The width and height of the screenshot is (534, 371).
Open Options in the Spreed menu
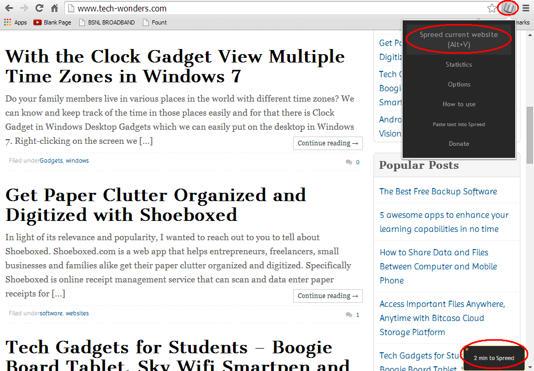point(459,84)
